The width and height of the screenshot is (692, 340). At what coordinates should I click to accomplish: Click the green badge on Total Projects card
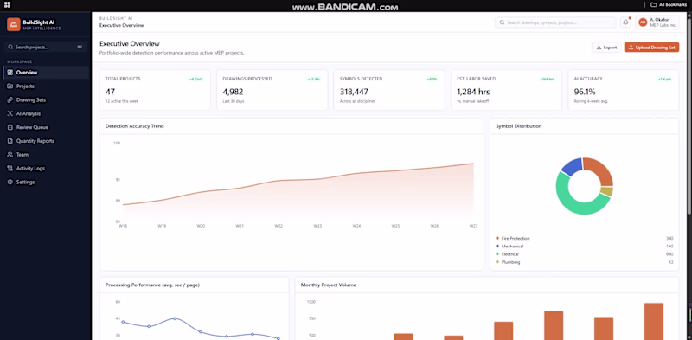(x=196, y=79)
